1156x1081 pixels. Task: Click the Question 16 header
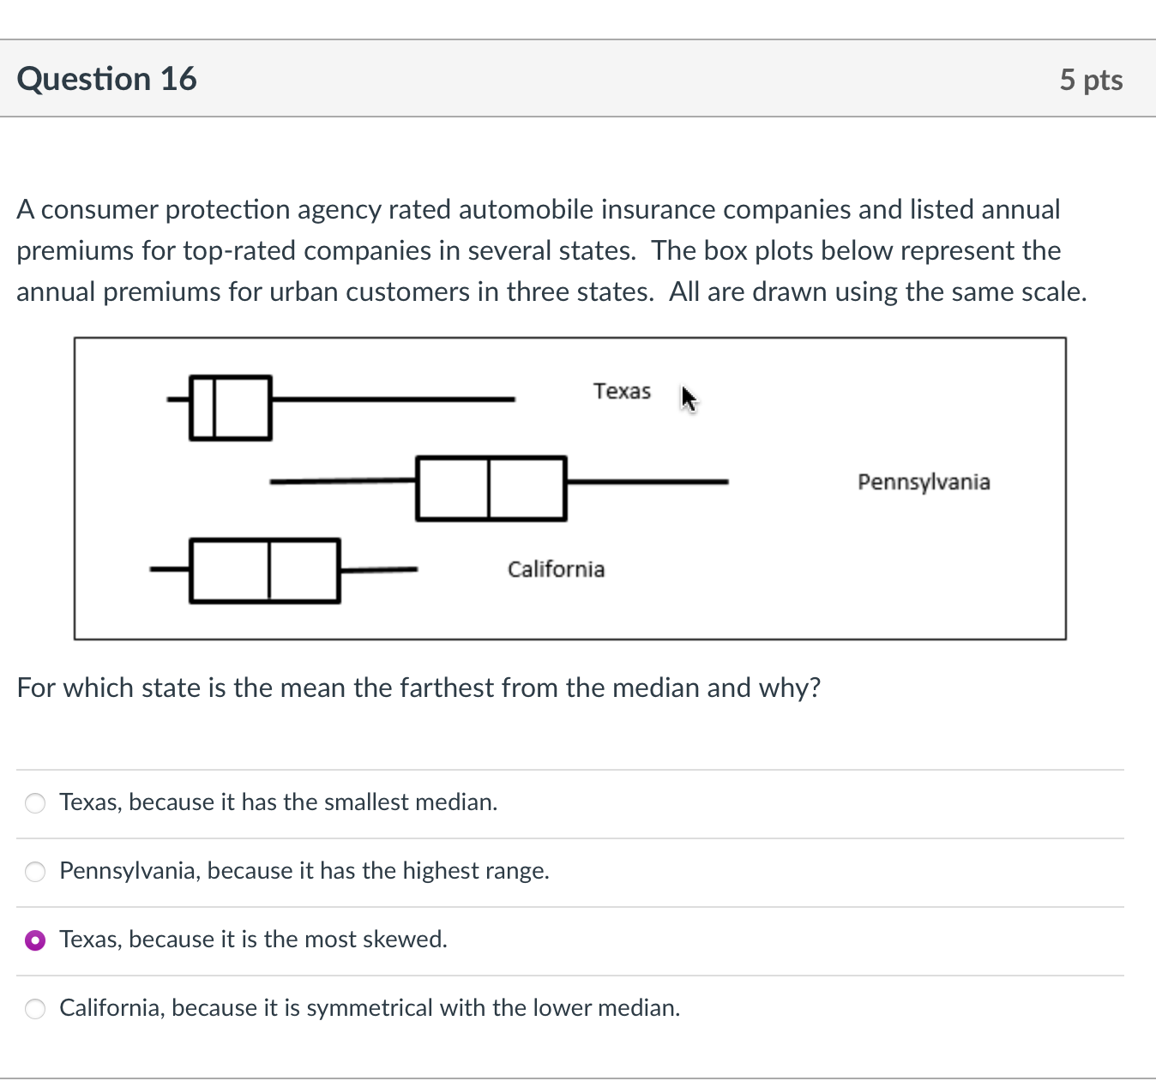107,78
